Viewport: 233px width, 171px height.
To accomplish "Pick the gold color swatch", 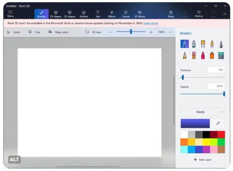I will 192,142.
